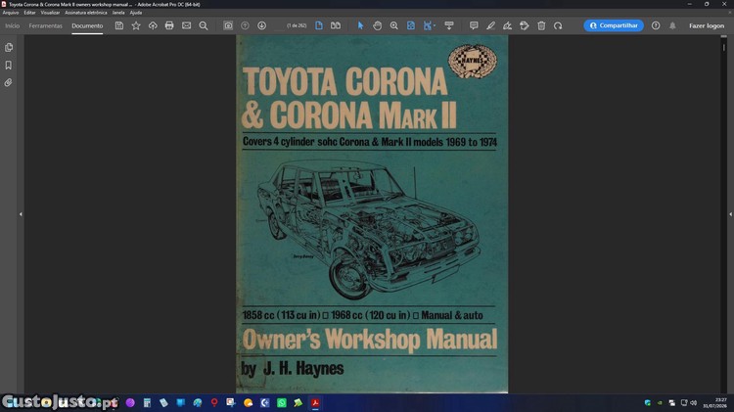734x412 pixels.
Task: Fit page to window icon
Action: [410, 25]
